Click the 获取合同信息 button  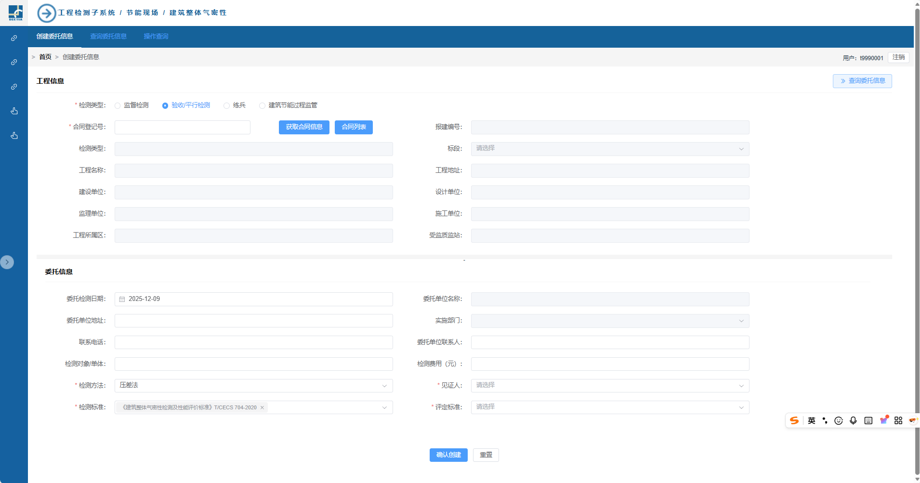click(304, 127)
